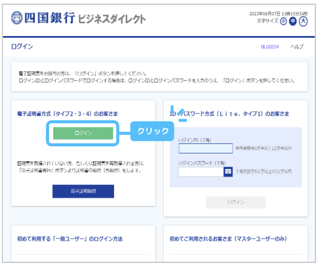Click the note about 証明書を取得されていない方

[81, 167]
